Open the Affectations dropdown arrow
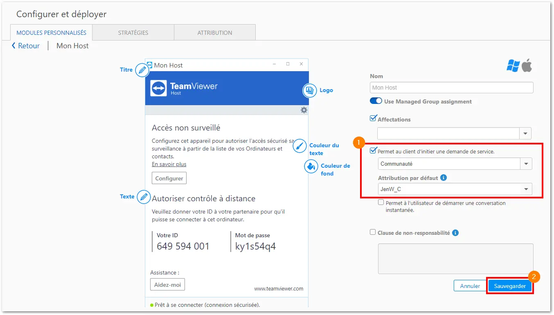The image size is (554, 315). [x=525, y=133]
